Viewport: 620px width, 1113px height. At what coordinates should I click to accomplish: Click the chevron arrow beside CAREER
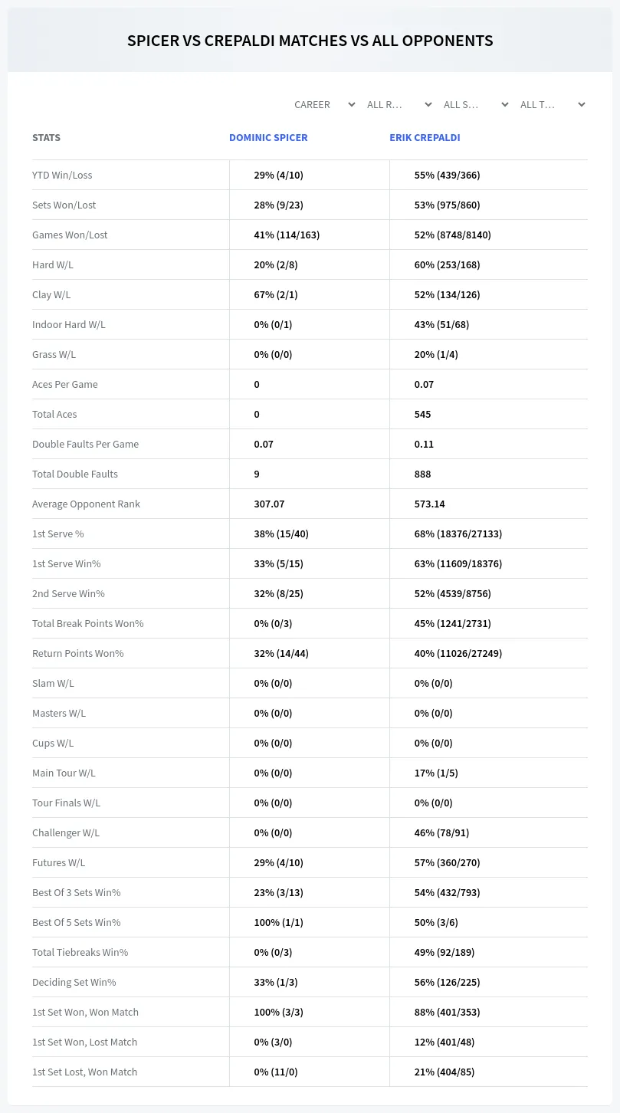click(x=351, y=105)
